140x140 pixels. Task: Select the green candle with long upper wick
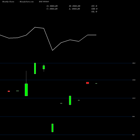pyautogui.click(x=26, y=90)
